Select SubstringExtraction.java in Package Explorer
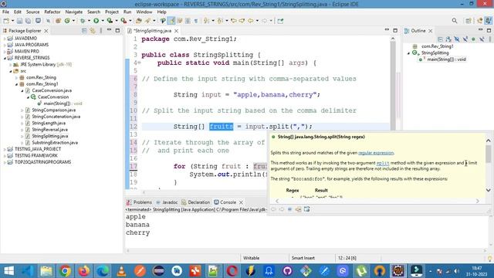This screenshot has width=494, height=278. tap(55, 142)
